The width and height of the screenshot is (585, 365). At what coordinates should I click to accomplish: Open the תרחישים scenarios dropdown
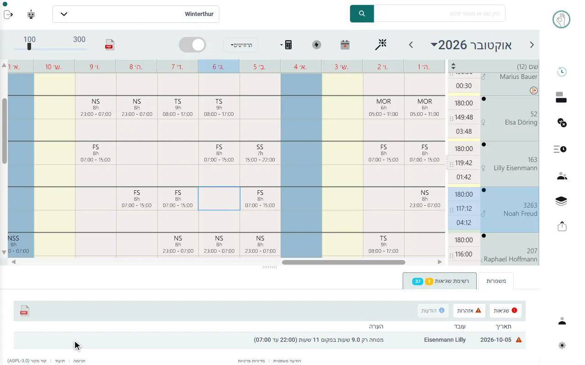(x=241, y=45)
